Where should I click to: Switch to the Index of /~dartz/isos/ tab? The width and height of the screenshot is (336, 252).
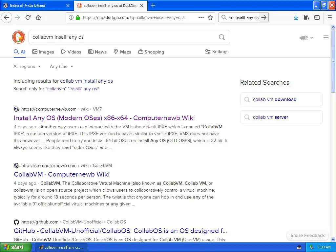click(36, 5)
